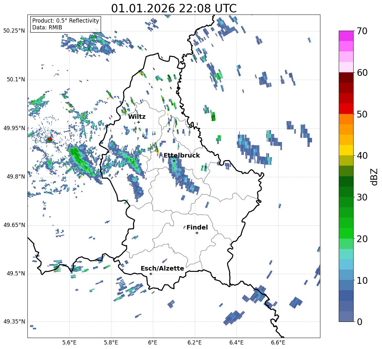This screenshot has width=382, height=349.
Task: Click the Ettelbruck city label
Action: pyautogui.click(x=182, y=156)
